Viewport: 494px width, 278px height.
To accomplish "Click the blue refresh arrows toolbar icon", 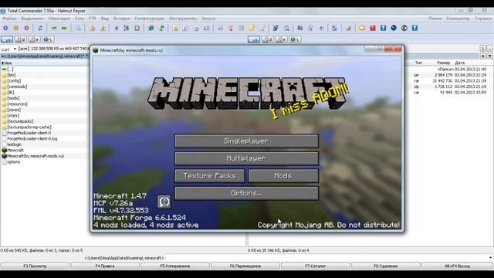I will coord(40,28).
